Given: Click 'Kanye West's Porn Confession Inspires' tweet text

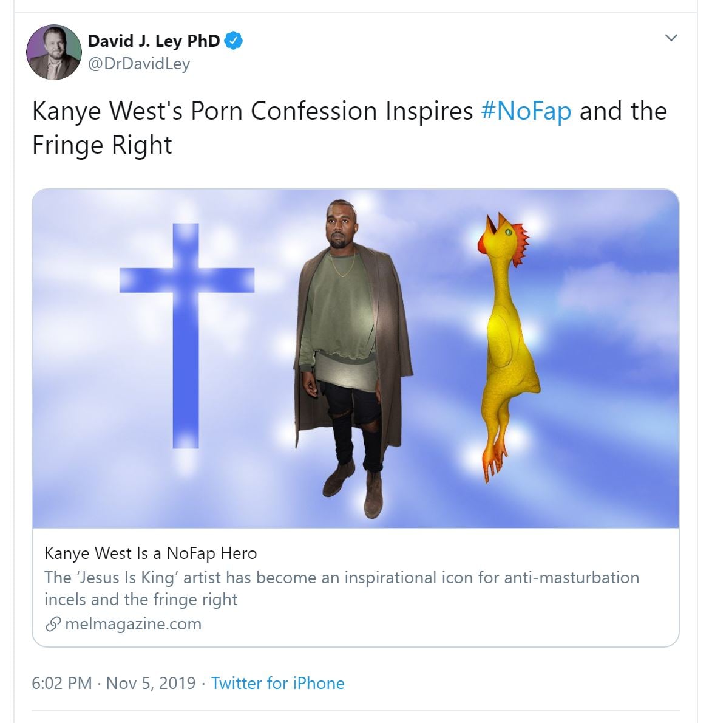Looking at the screenshot, I should click(x=251, y=111).
